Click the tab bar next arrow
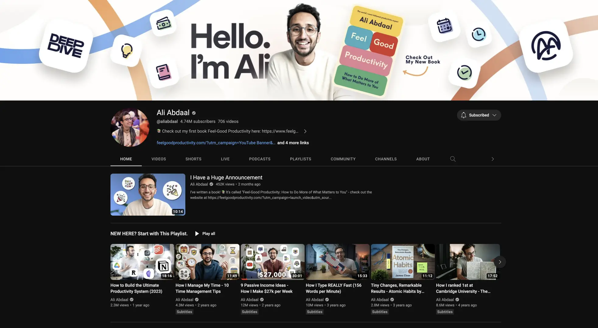598x328 pixels. (x=493, y=159)
